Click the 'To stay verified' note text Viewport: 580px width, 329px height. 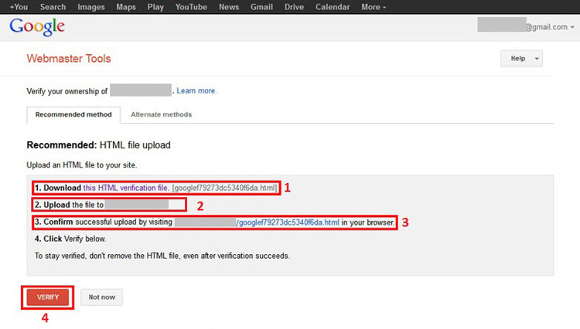click(162, 256)
